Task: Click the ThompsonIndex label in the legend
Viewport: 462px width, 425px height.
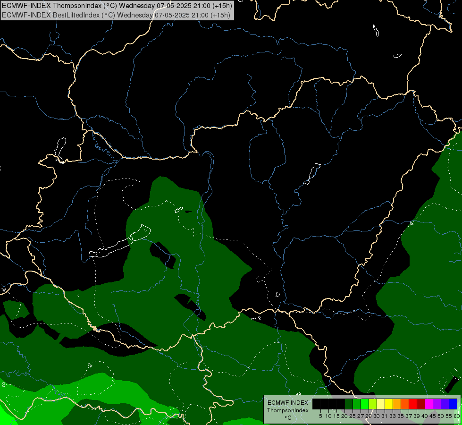Action: click(287, 410)
